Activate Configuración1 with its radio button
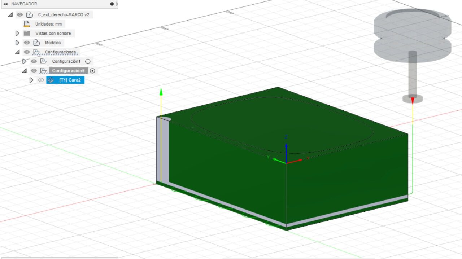Viewport: 462px width, 259px height. click(88, 61)
